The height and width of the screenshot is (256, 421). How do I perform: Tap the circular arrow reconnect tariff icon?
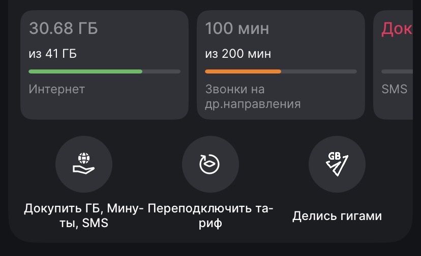point(210,164)
